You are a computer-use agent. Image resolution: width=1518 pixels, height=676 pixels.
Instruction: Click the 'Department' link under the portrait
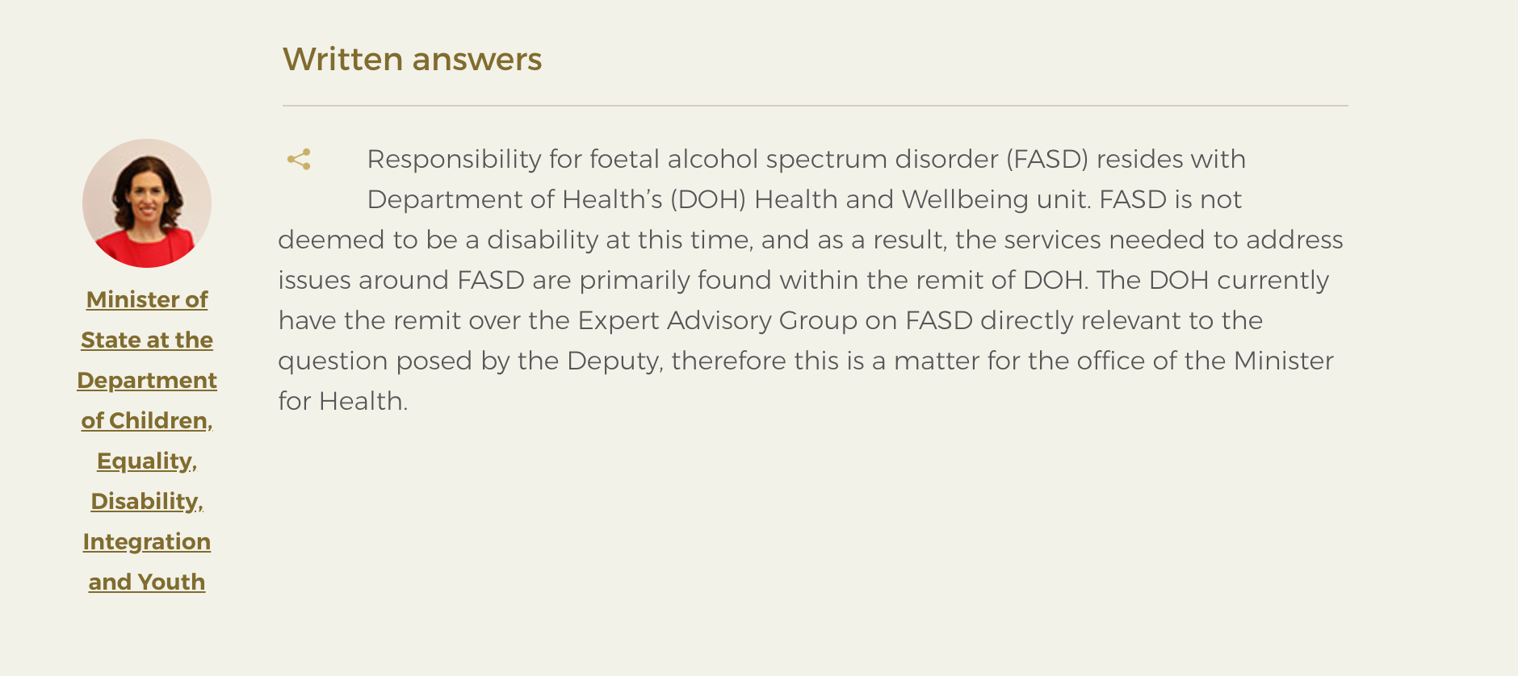pyautogui.click(x=147, y=380)
